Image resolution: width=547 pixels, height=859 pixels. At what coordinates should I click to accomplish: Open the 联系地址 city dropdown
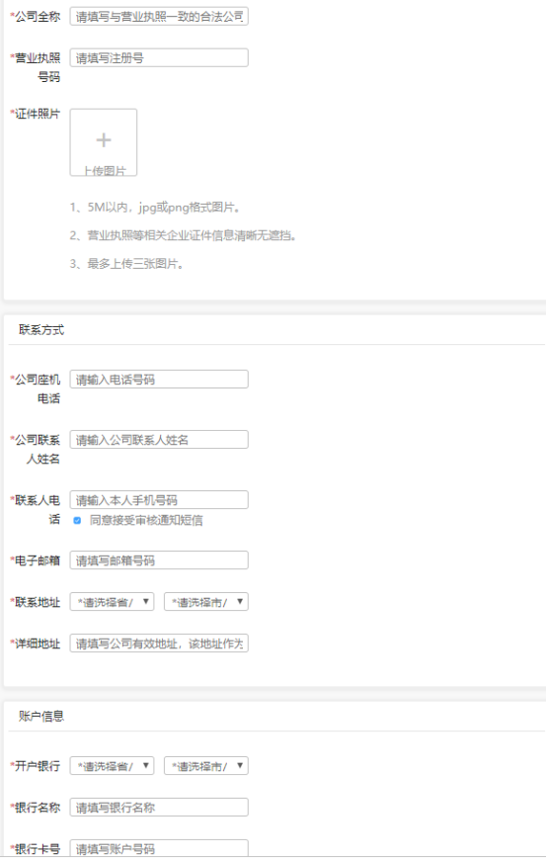(205, 602)
